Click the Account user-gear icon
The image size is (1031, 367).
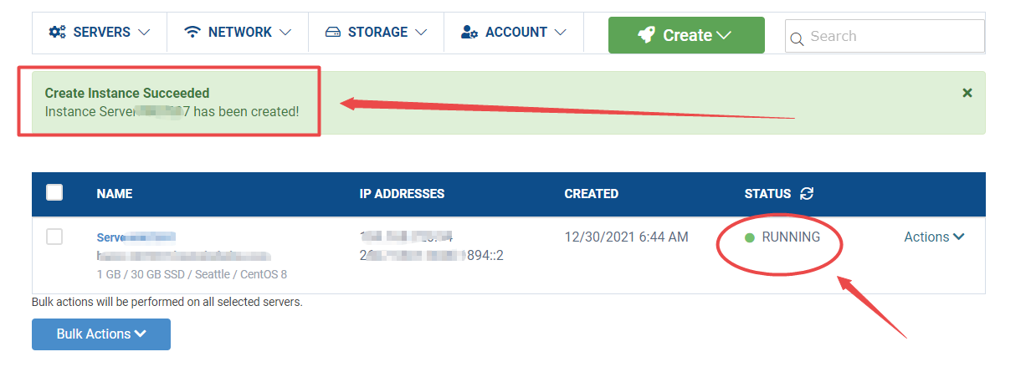click(469, 32)
